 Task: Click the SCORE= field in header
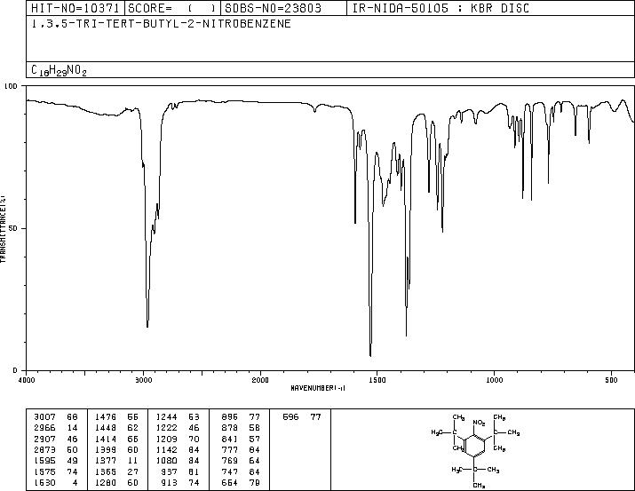172,8
